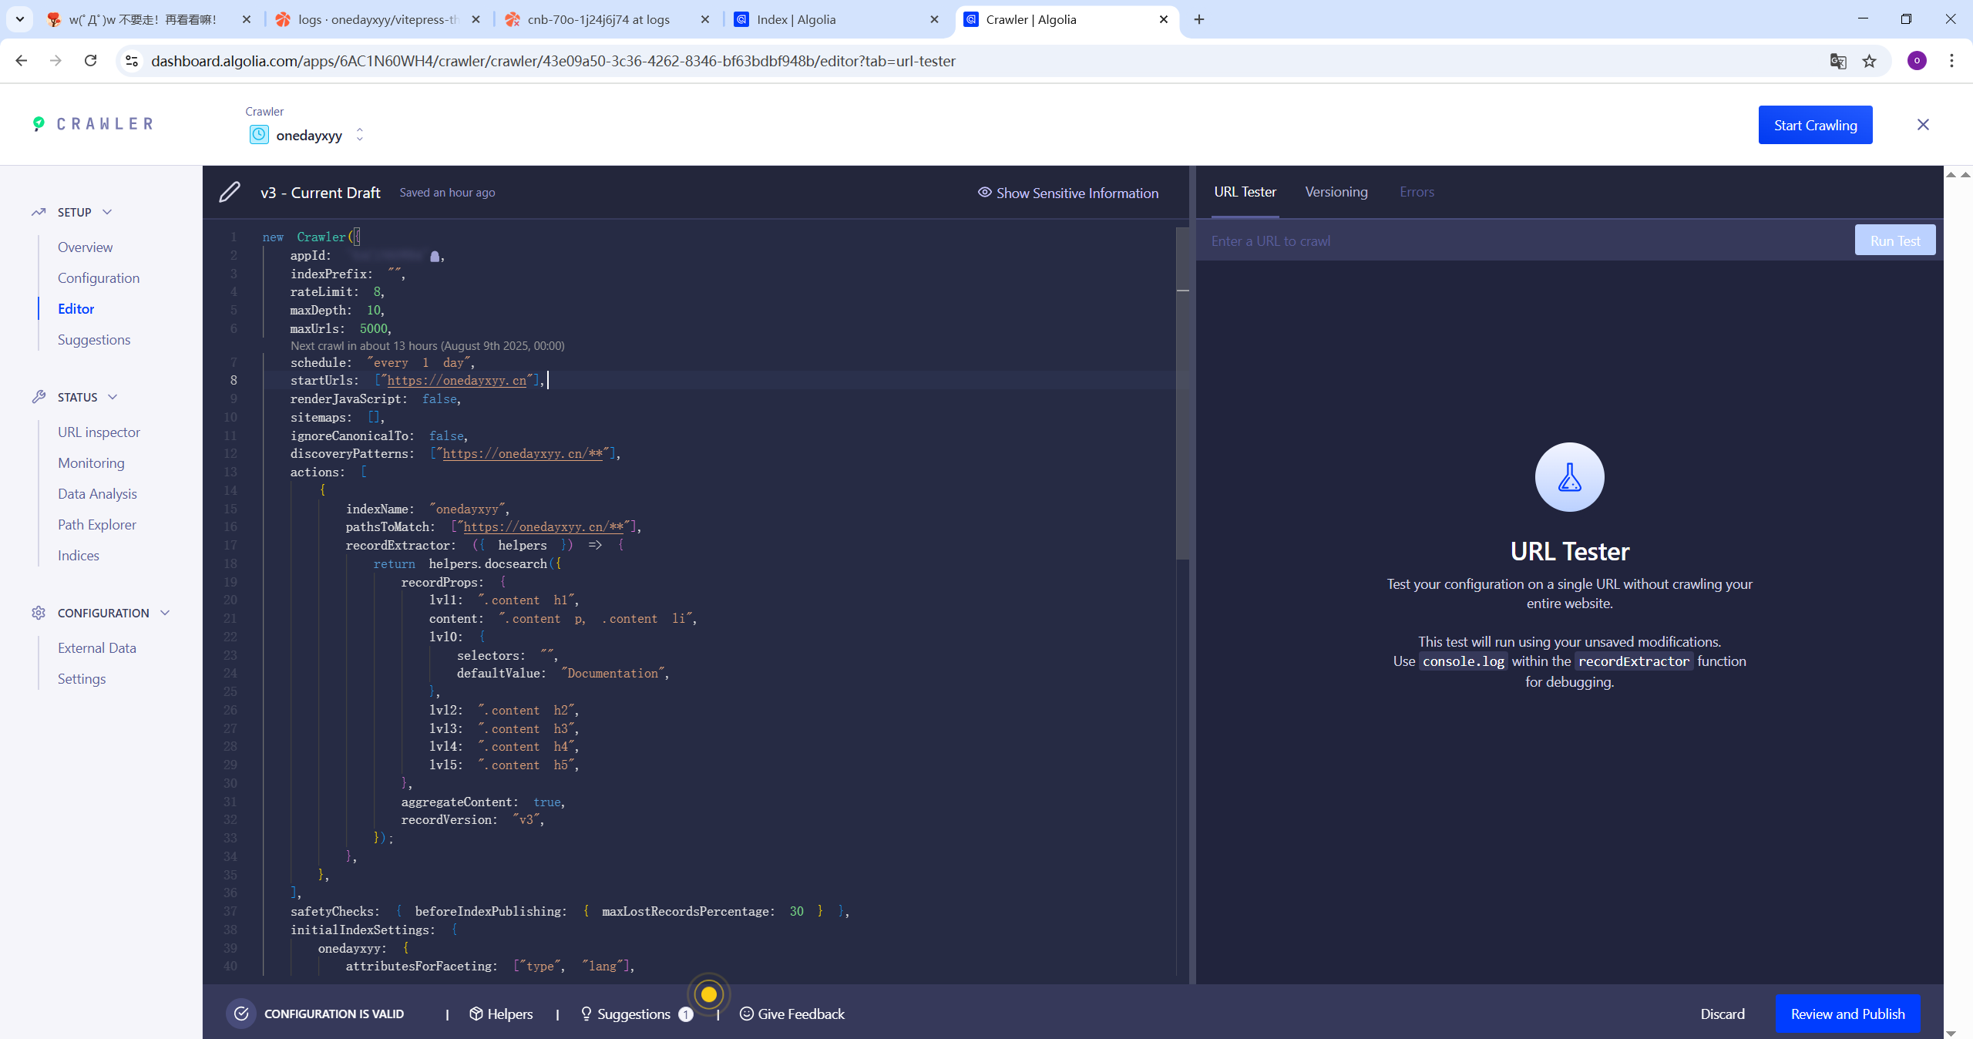Open Data Analysis
The height and width of the screenshot is (1039, 1973).
97,494
